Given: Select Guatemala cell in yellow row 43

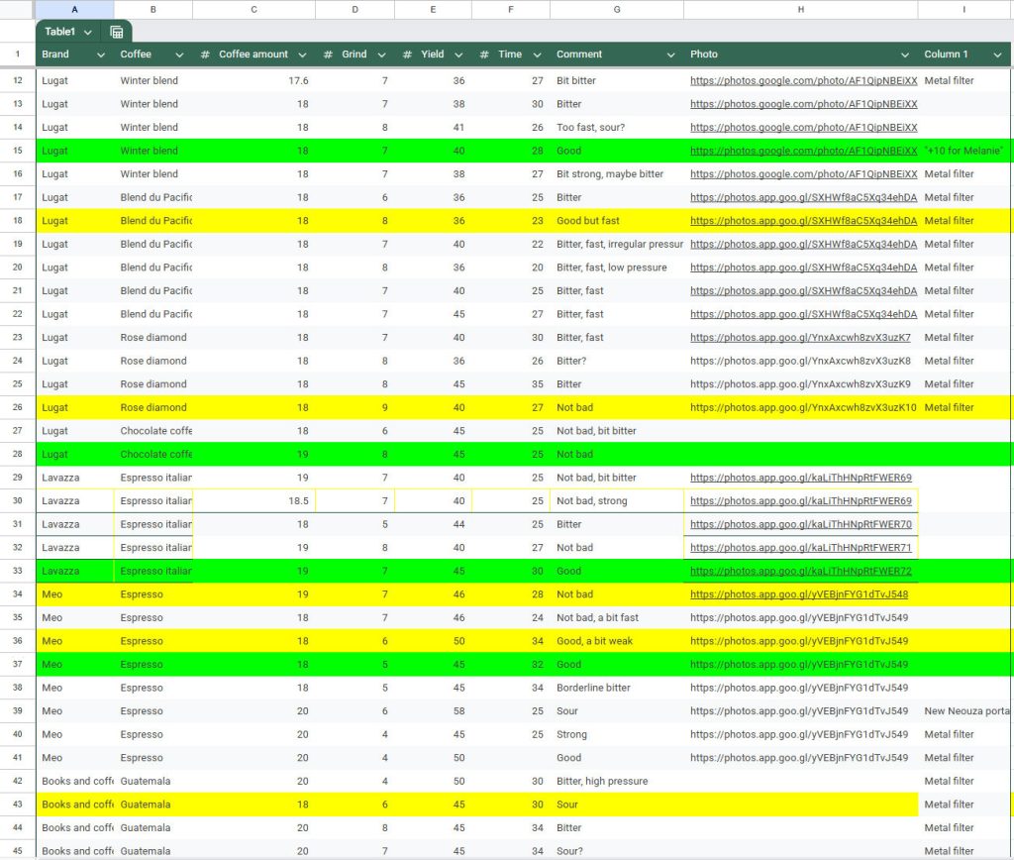Looking at the screenshot, I should point(153,805).
